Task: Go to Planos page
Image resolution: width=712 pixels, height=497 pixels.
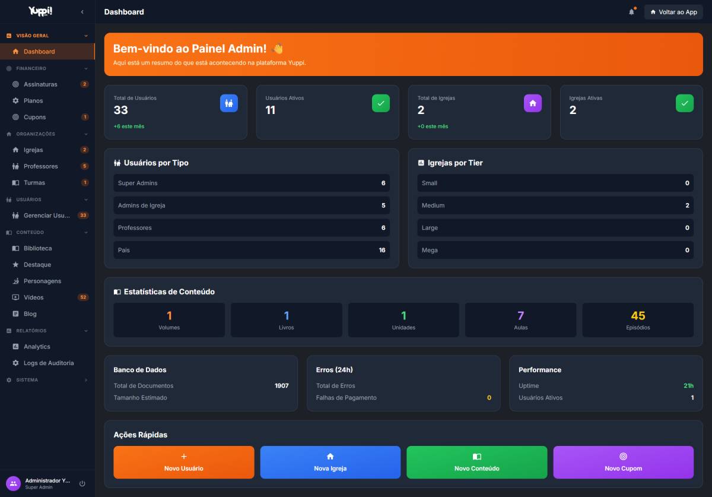Action: (x=47, y=101)
